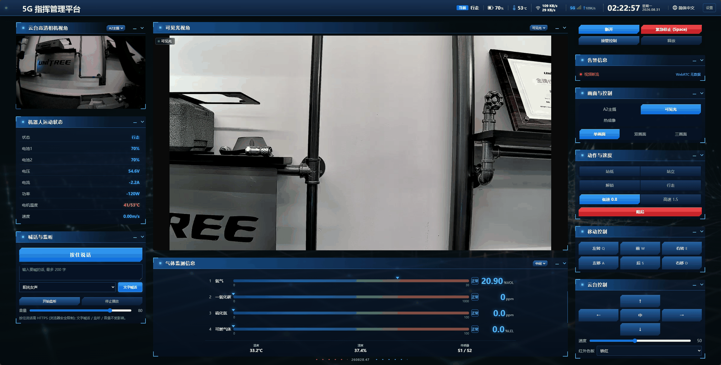
Task: Minimize the 画面与控制 panel
Action: pos(694,94)
